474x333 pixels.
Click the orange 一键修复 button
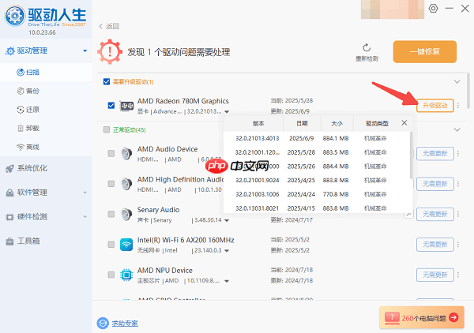425,51
